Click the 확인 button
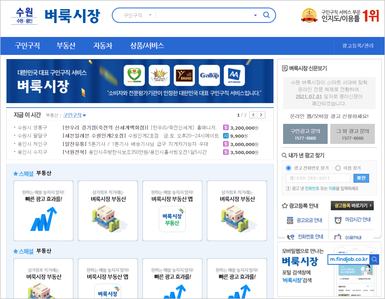This screenshot has width=385, height=299. tap(361, 178)
